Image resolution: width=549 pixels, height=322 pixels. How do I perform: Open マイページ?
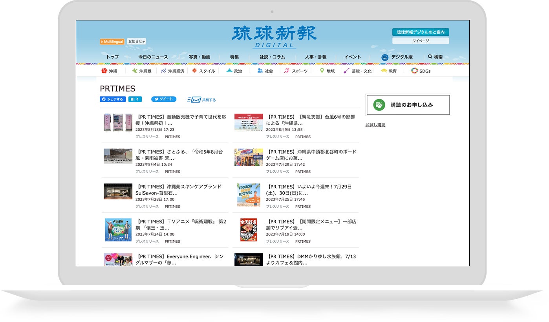coord(421,41)
